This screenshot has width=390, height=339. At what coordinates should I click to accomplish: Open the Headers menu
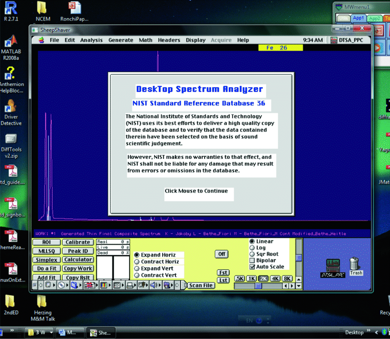click(169, 40)
